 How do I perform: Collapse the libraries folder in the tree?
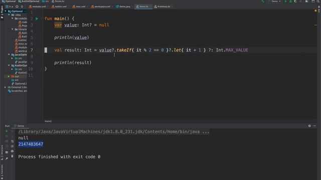(12, 29)
